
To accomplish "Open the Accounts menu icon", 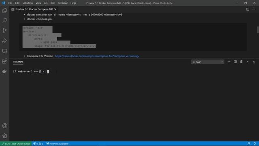I will (4, 126).
